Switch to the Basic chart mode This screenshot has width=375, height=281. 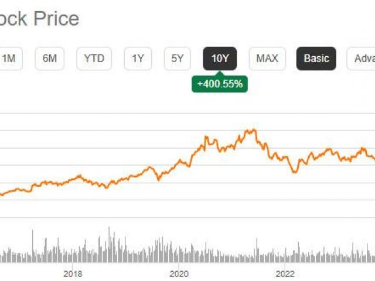point(316,59)
